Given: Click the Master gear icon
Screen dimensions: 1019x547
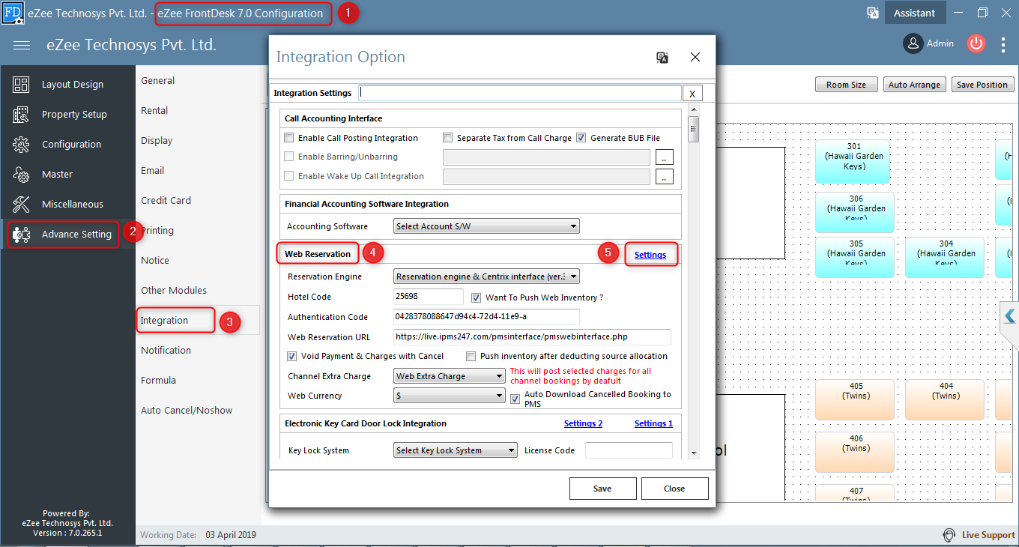Looking at the screenshot, I should pos(21,175).
